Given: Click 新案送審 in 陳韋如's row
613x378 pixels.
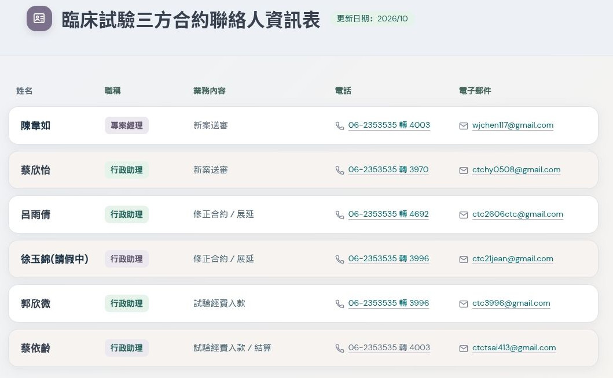Looking at the screenshot, I should pyautogui.click(x=211, y=125).
